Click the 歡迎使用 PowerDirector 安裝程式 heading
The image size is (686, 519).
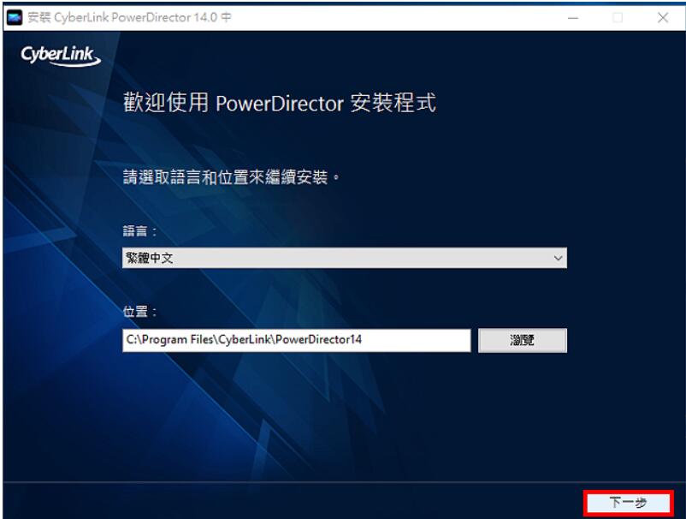coord(279,103)
